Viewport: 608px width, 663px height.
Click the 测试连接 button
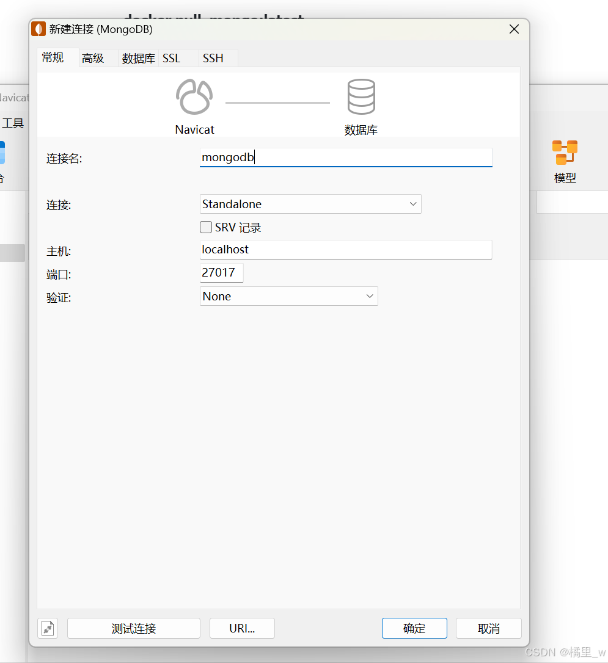134,628
